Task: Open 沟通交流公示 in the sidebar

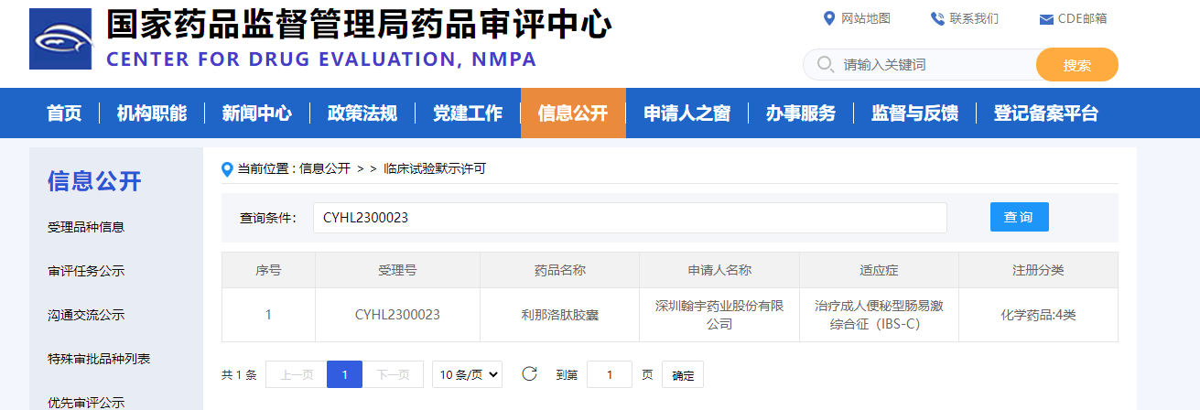Action: coord(86,315)
